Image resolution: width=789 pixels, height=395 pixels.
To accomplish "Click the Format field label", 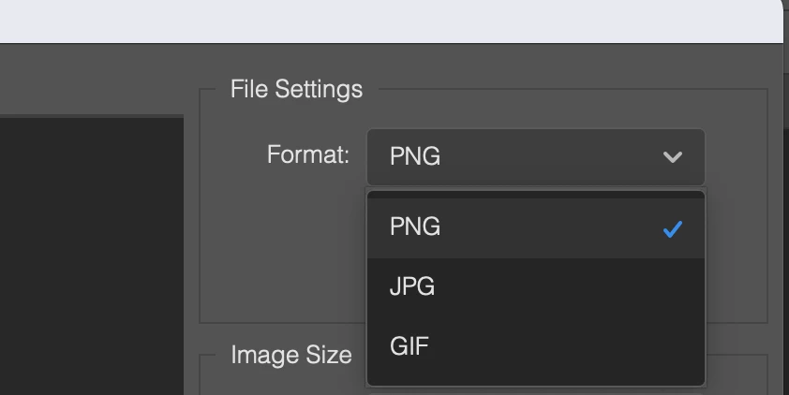I will coord(308,154).
